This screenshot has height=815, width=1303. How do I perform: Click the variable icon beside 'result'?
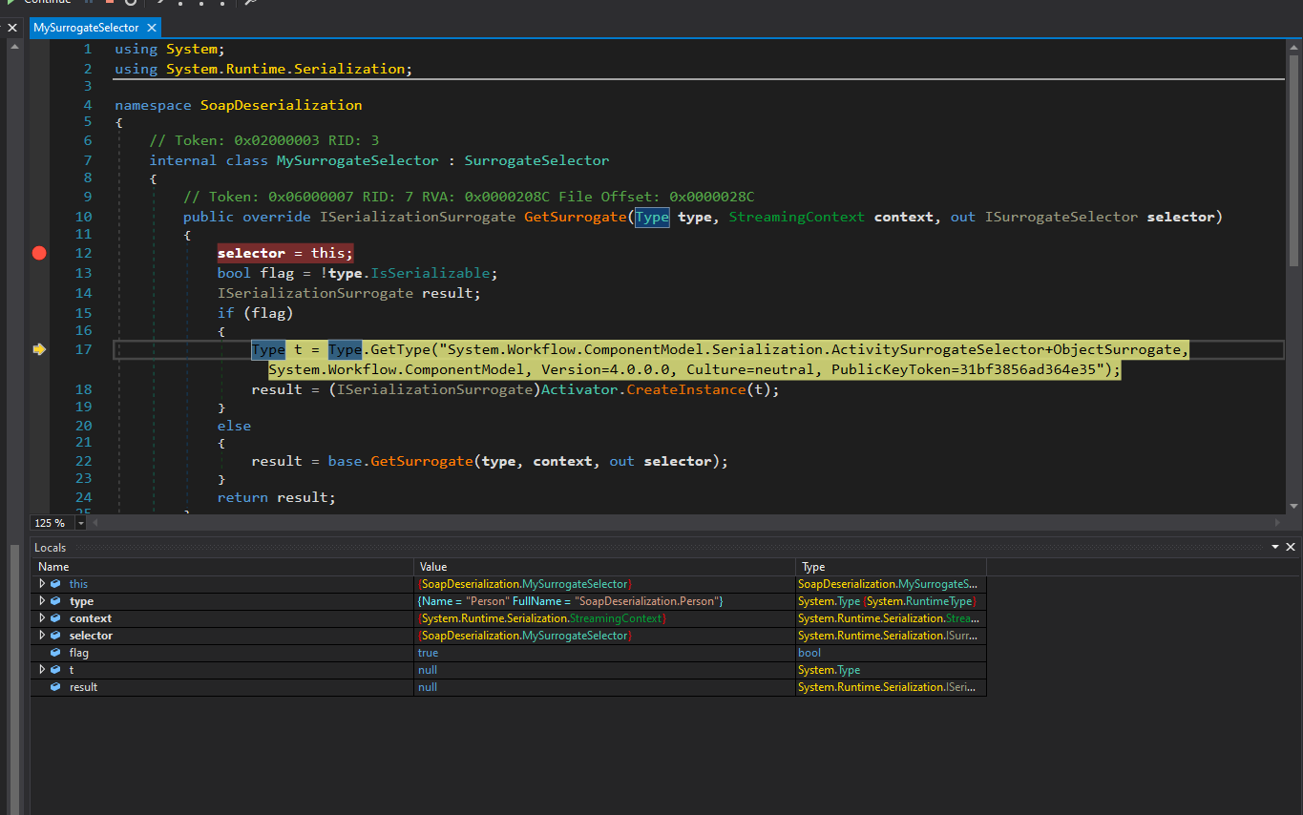pyautogui.click(x=55, y=687)
